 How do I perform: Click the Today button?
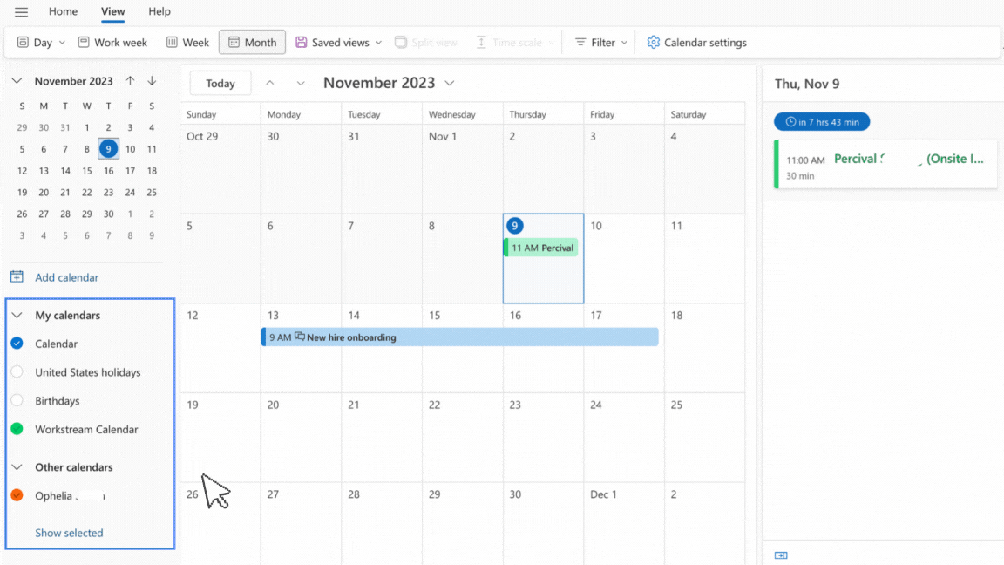tap(220, 84)
